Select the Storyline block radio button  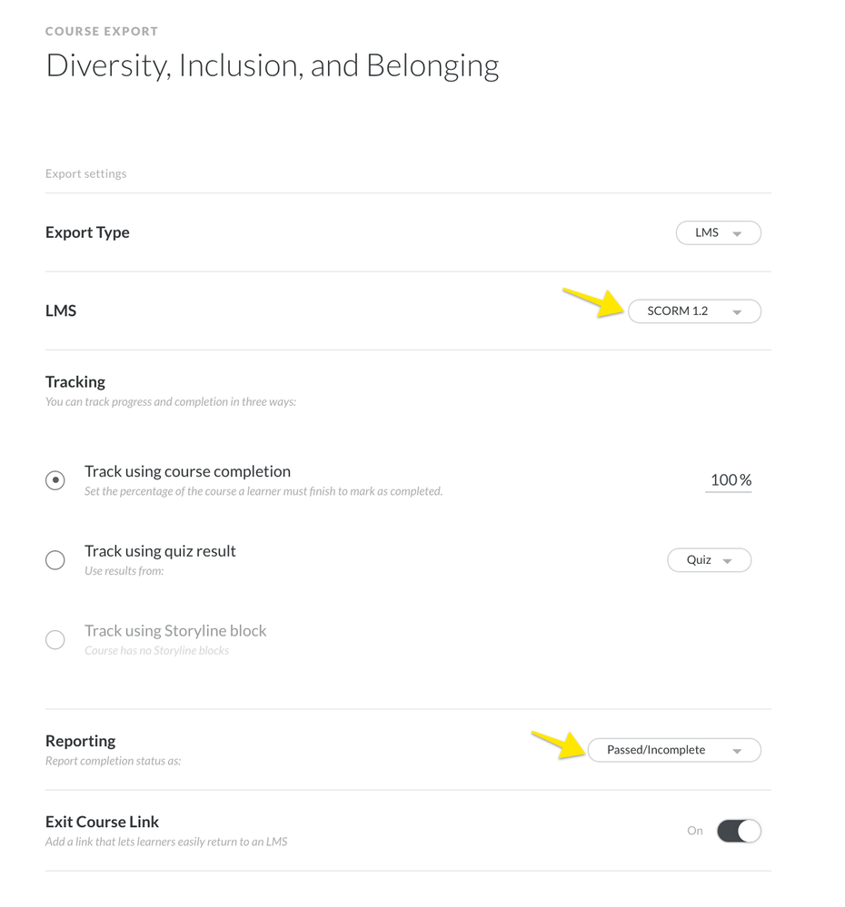55,639
